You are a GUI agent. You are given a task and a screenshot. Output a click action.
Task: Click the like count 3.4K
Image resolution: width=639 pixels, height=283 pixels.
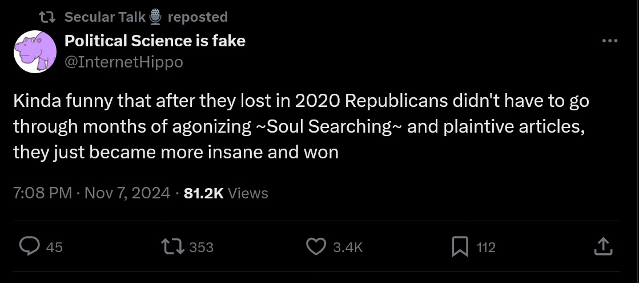click(x=347, y=247)
